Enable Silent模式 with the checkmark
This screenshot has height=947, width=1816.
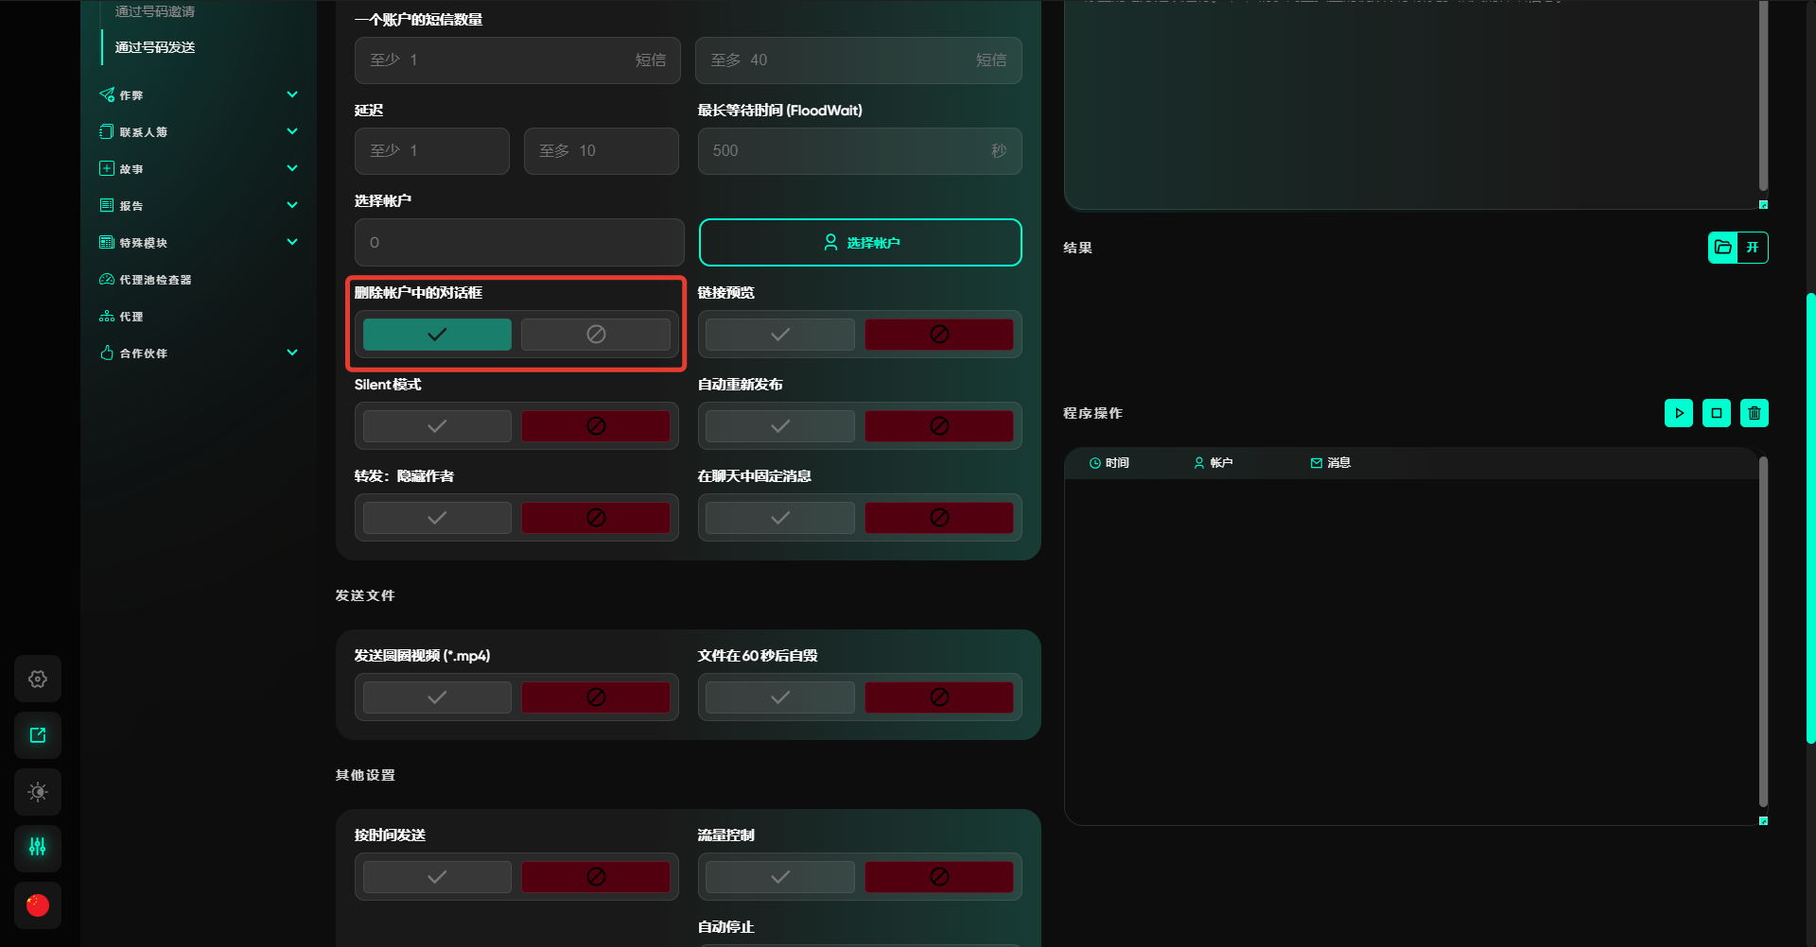click(x=437, y=426)
